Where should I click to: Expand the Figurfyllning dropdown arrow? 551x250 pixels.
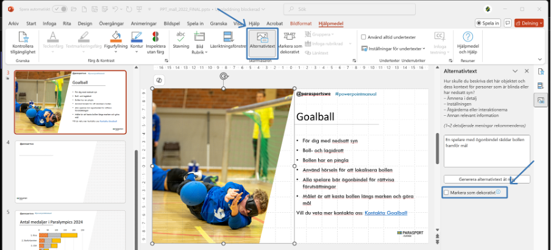pyautogui.click(x=116, y=52)
